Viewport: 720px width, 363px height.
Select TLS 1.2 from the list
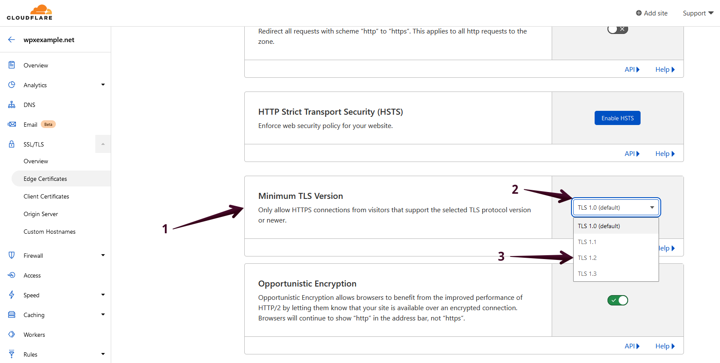pos(587,258)
